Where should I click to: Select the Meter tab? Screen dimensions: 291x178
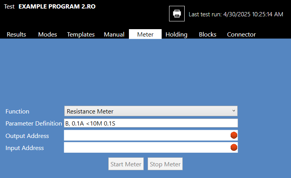point(145,34)
